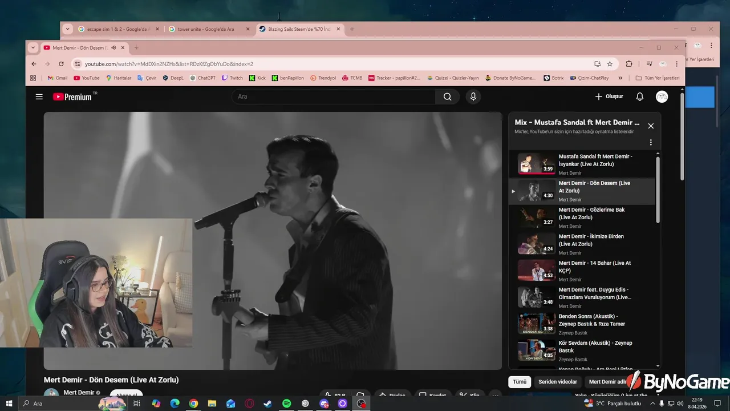Close the Mix playlist panel
This screenshot has width=730, height=411.
point(651,126)
